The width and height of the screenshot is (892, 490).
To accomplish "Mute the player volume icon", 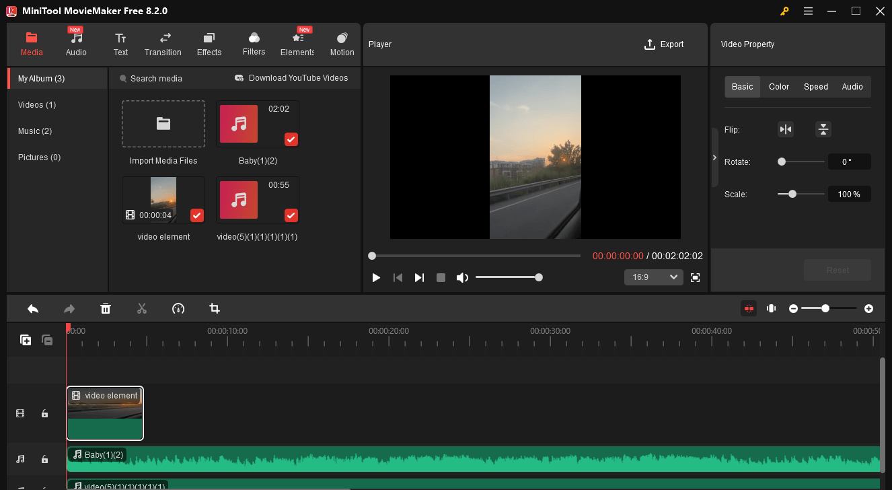I will coord(462,277).
